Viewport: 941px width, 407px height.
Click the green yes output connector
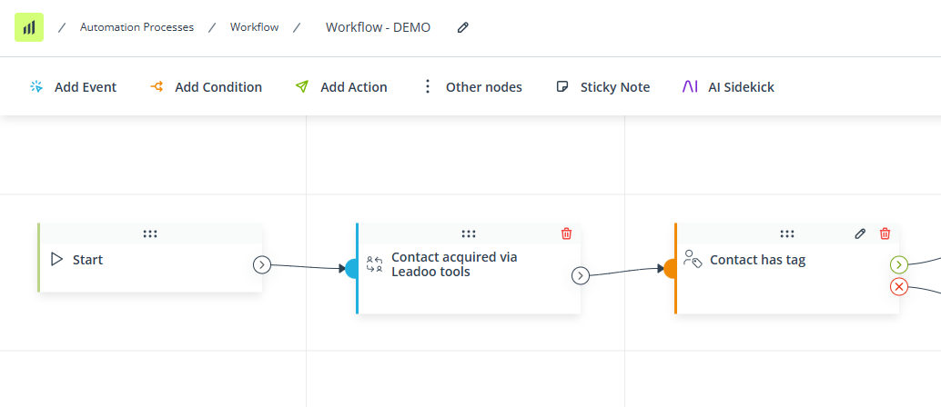tap(898, 264)
